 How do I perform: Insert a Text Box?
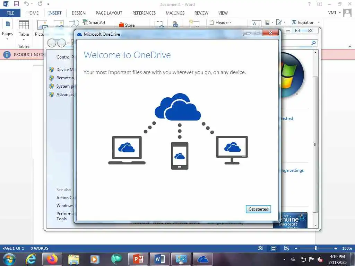click(x=256, y=23)
